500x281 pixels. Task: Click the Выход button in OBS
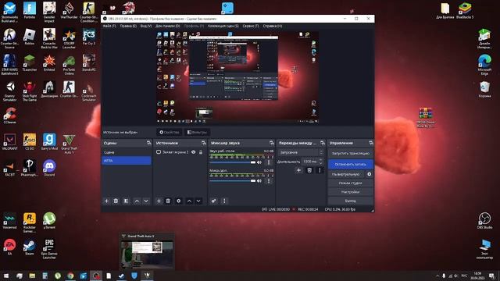351,201
